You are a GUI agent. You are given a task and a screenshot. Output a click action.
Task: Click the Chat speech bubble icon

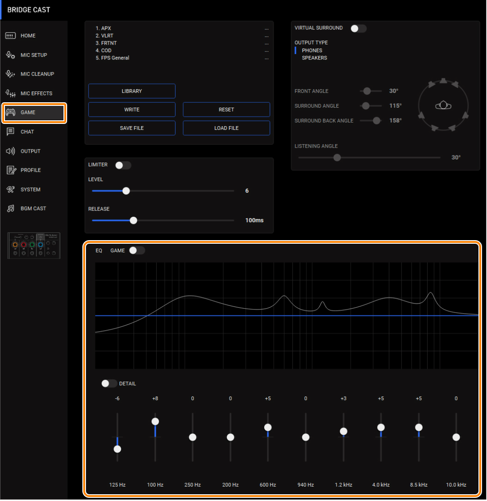tap(10, 132)
